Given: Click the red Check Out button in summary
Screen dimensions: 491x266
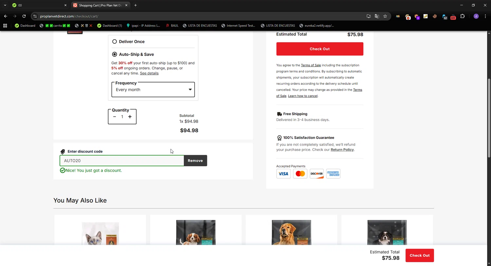Looking at the screenshot, I should click(x=320, y=49).
